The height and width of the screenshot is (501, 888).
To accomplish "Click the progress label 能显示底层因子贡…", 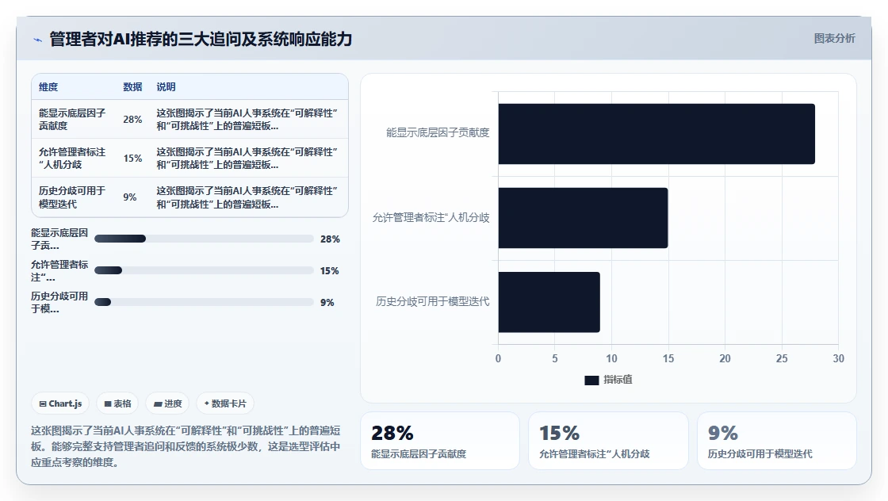I will coord(59,239).
